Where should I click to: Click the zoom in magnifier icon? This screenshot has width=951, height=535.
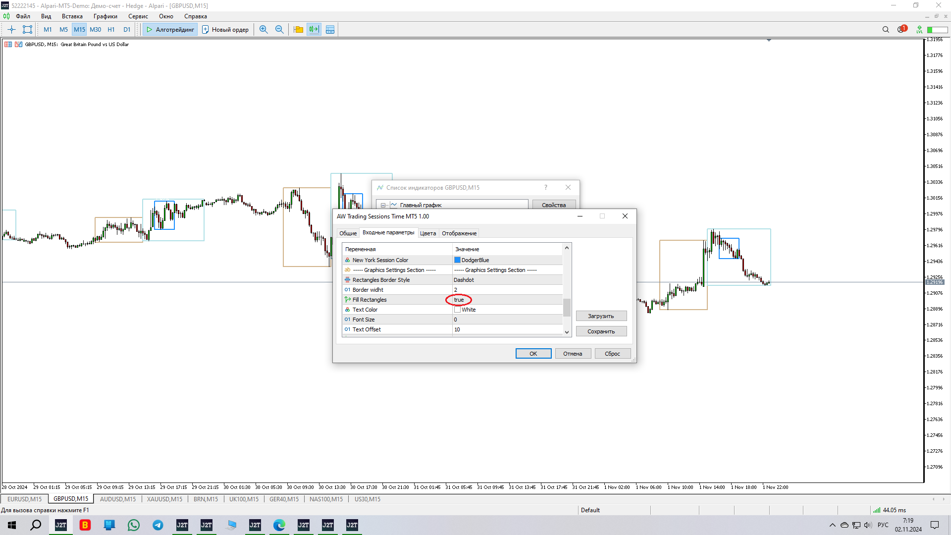tap(264, 30)
